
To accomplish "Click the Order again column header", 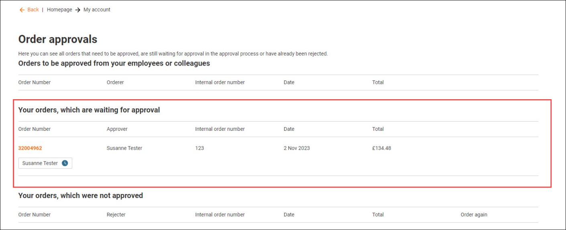I will (474, 215).
